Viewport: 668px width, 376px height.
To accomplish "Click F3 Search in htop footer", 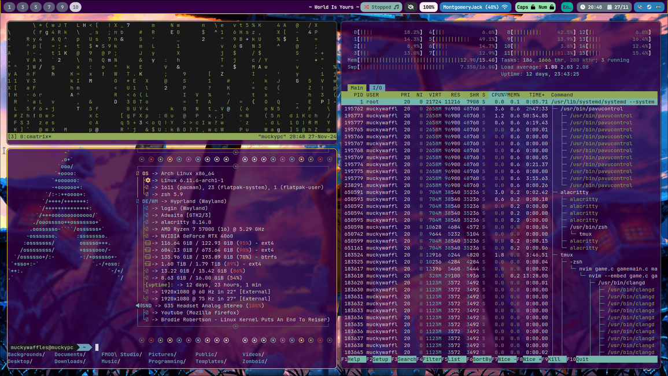I will tap(404, 359).
